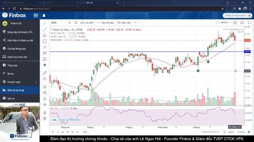Toggle visibility of RSI (14) indicator
The image size is (254, 142).
tap(62, 108)
